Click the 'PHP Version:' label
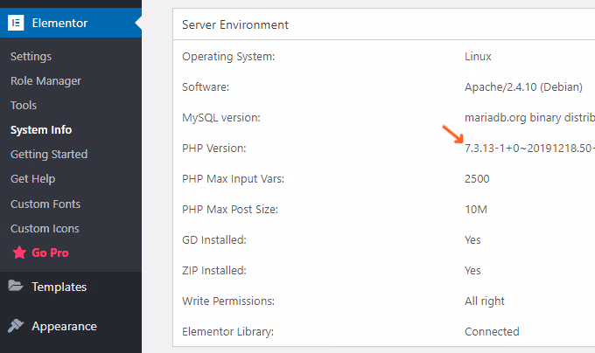This screenshot has height=353, width=595. click(x=214, y=148)
